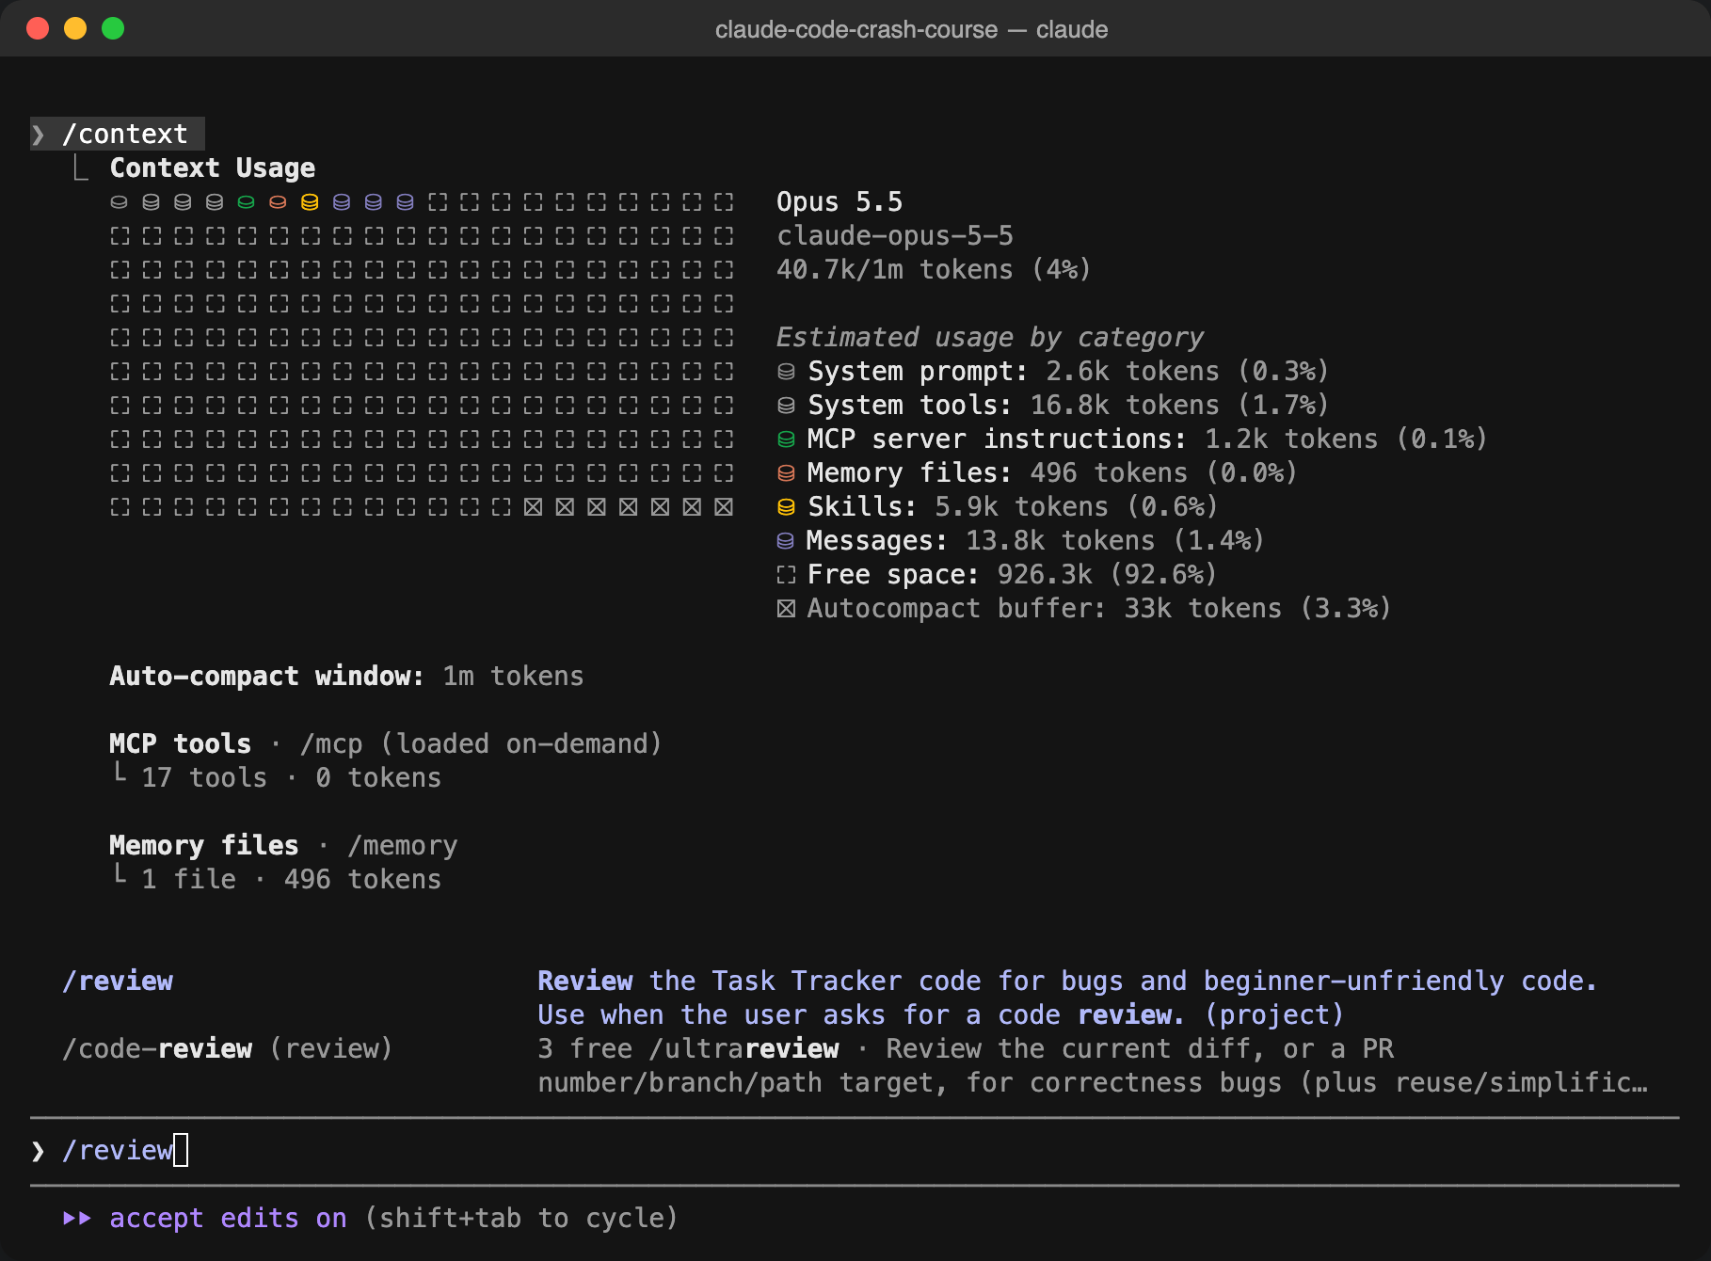Click the green token in the usage grid
The width and height of the screenshot is (1711, 1261).
coord(247,202)
